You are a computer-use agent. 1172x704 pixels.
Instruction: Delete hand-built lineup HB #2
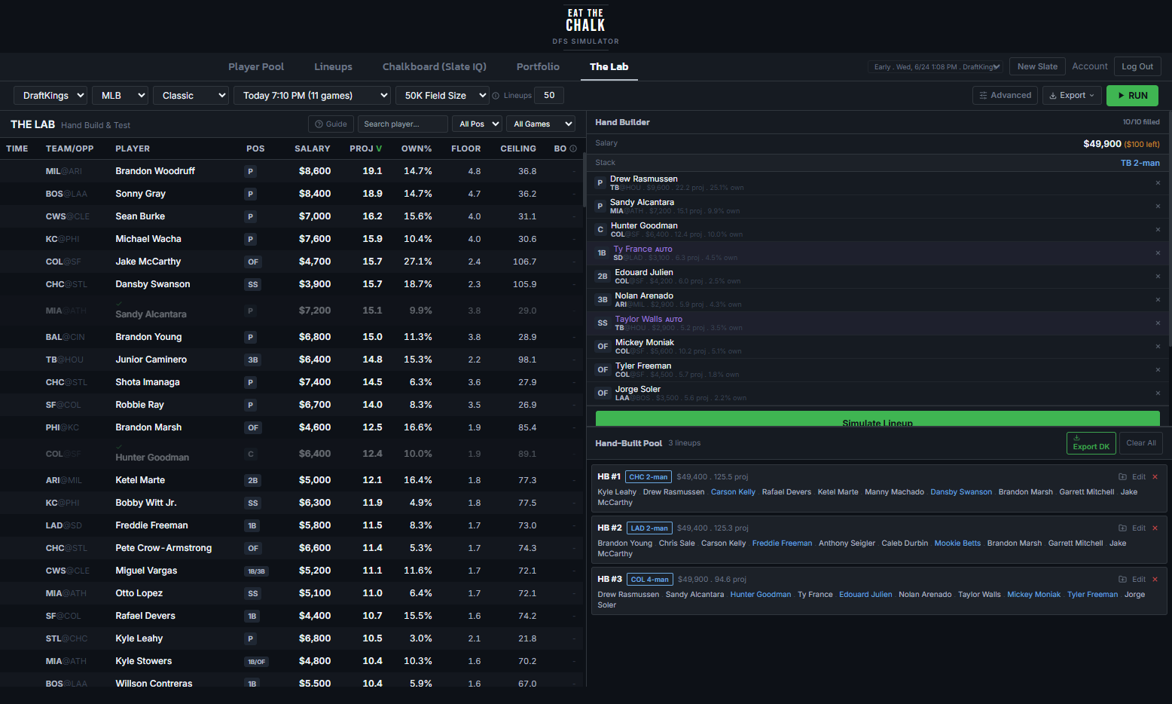(x=1155, y=528)
